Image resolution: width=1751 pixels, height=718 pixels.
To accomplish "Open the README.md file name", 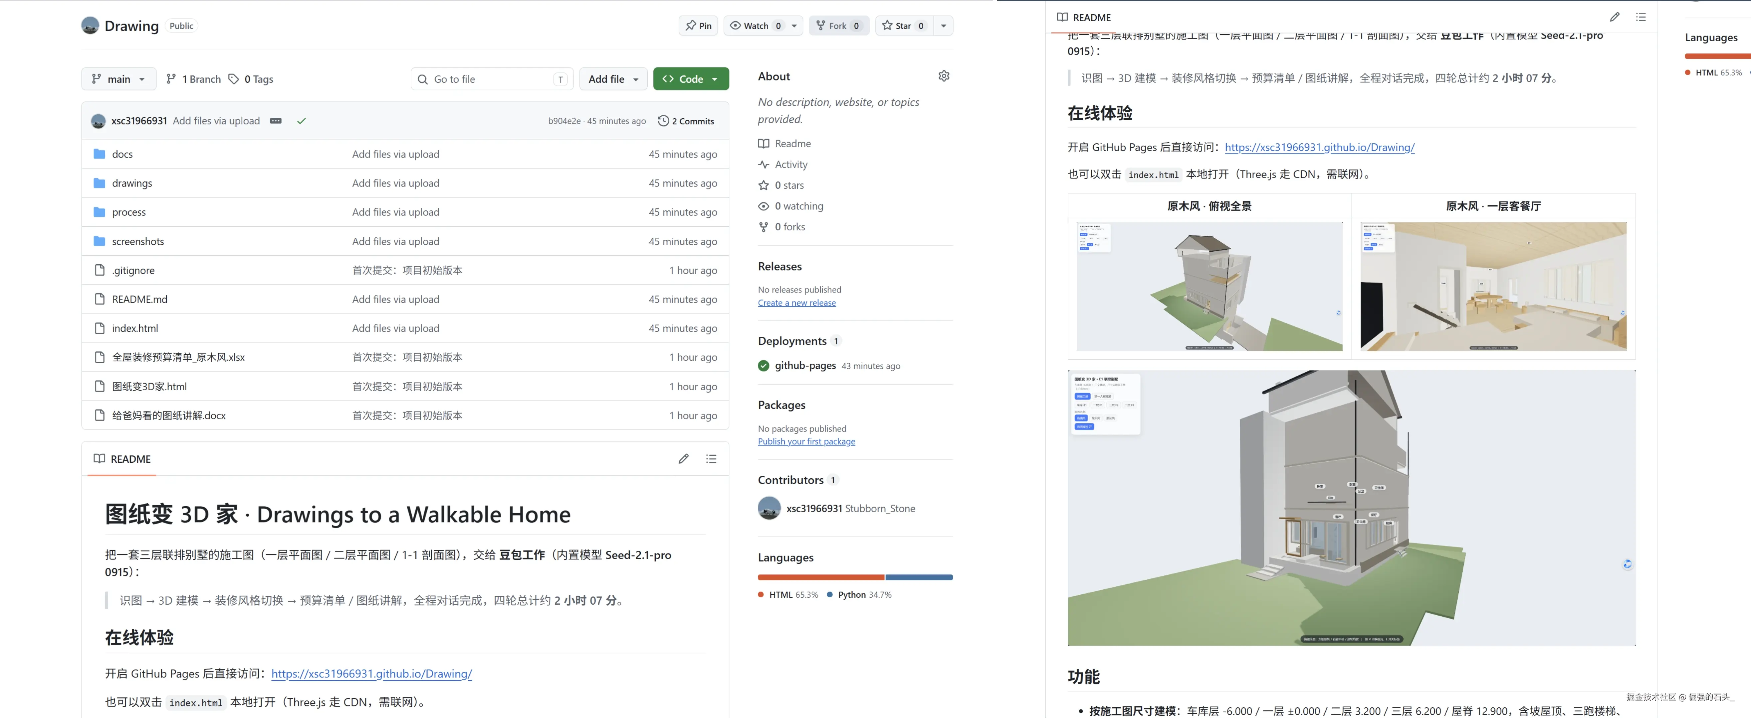I will click(139, 299).
